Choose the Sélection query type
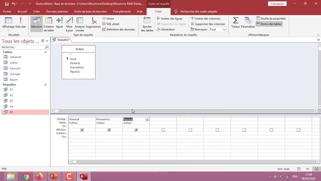 coord(37,24)
